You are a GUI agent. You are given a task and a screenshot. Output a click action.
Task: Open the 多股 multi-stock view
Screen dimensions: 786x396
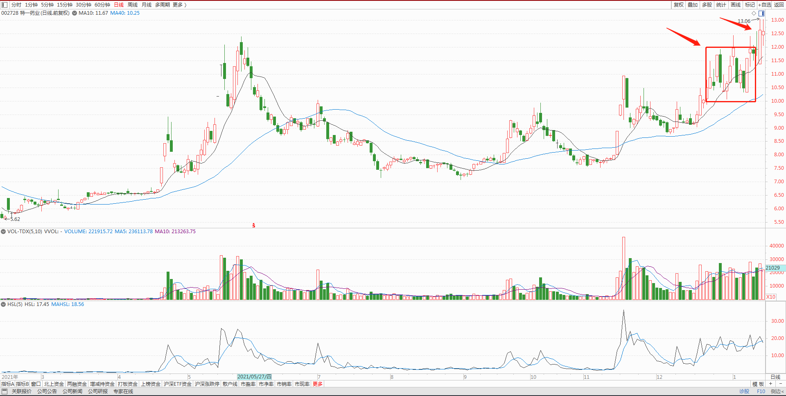coord(707,5)
